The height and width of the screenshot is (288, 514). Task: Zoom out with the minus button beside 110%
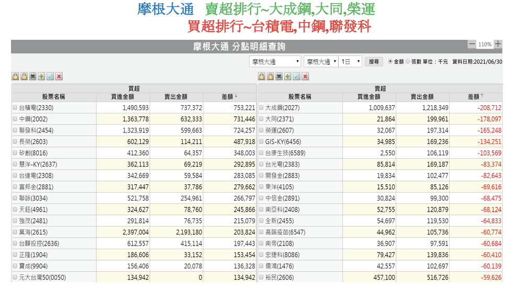click(x=472, y=45)
